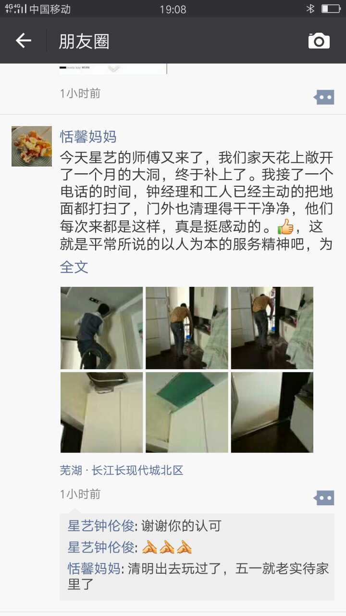Open the camera icon to post

click(319, 41)
